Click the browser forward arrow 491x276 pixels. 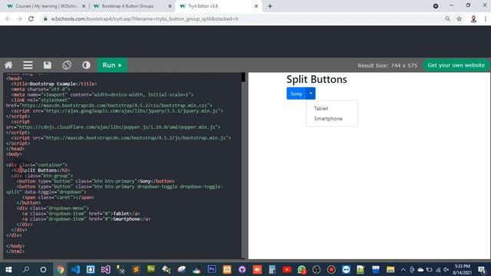(19, 18)
